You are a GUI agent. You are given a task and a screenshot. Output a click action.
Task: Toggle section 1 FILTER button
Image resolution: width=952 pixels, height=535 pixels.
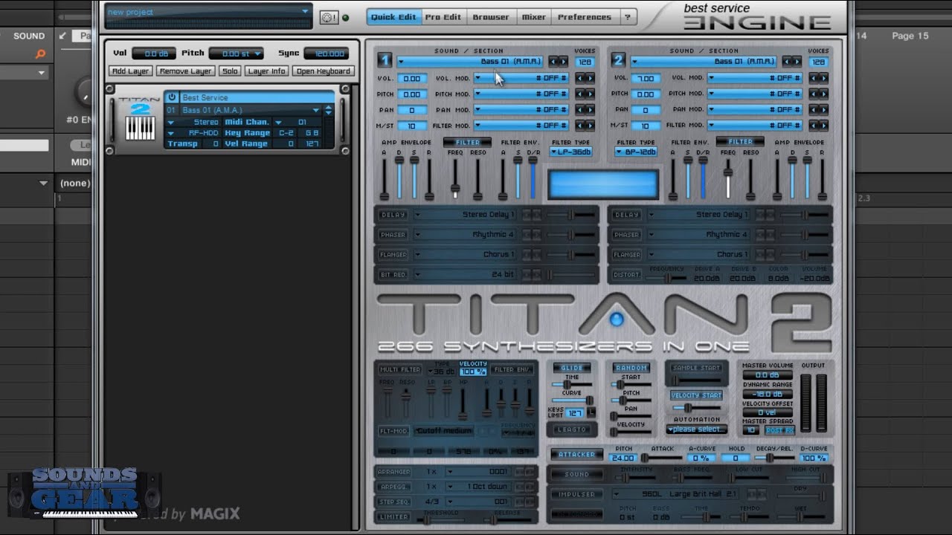point(467,142)
